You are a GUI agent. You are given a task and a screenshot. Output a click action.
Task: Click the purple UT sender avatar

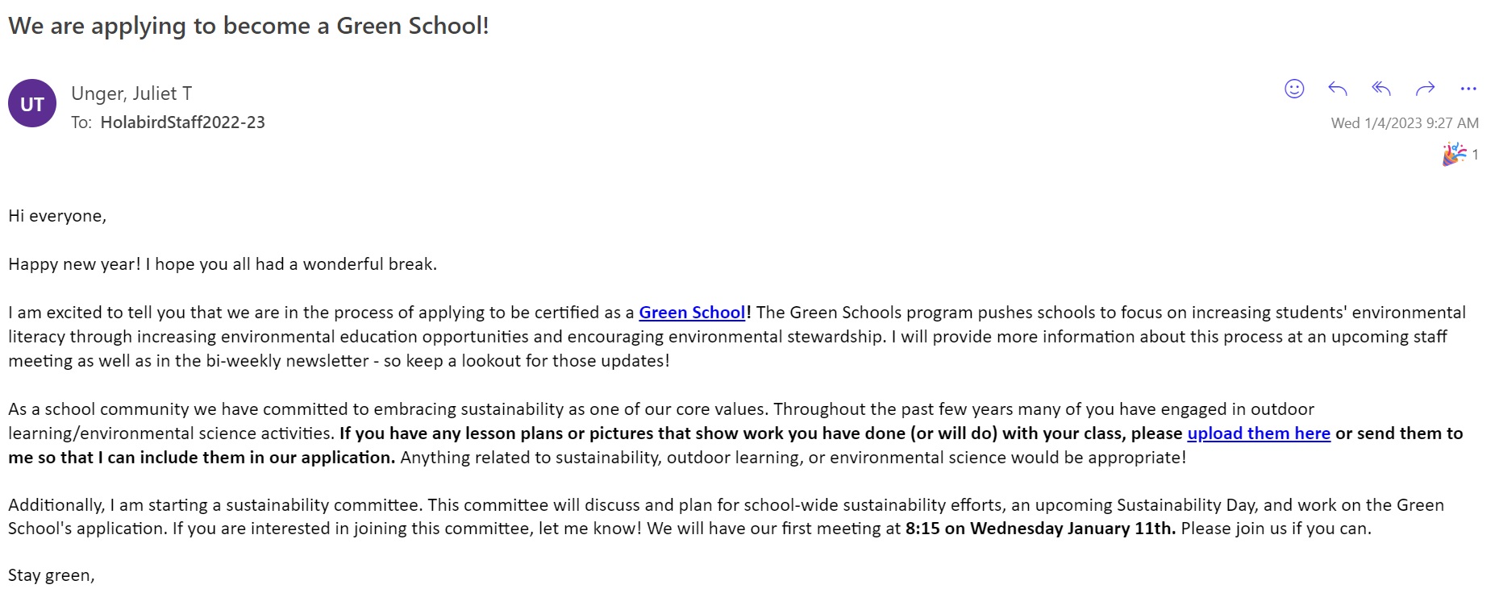click(32, 104)
